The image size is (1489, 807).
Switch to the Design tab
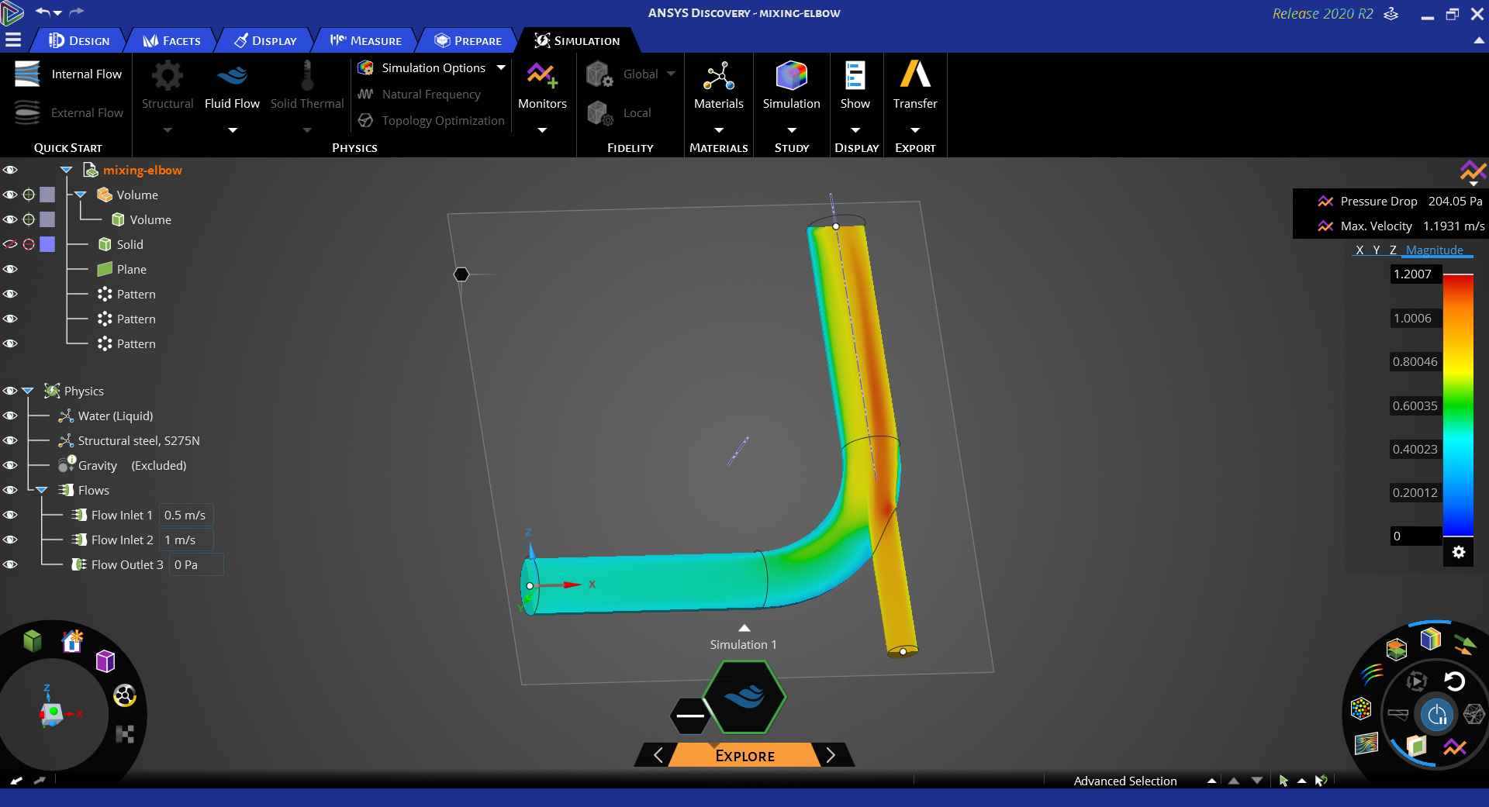pos(80,40)
